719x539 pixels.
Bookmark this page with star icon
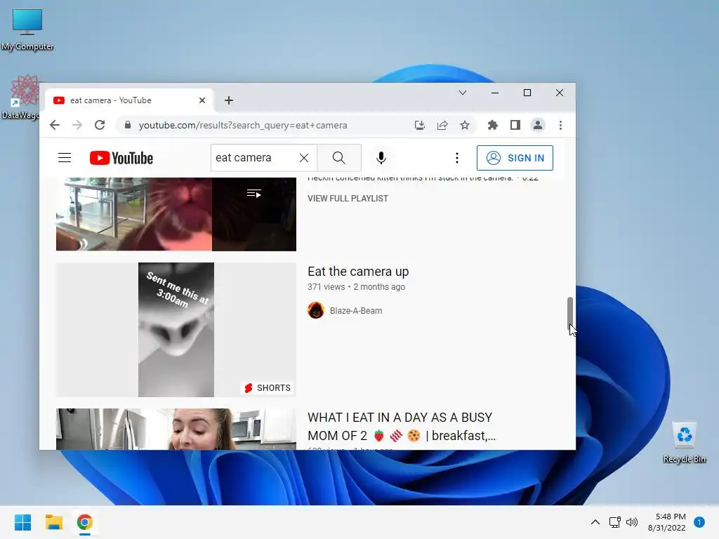pyautogui.click(x=465, y=125)
